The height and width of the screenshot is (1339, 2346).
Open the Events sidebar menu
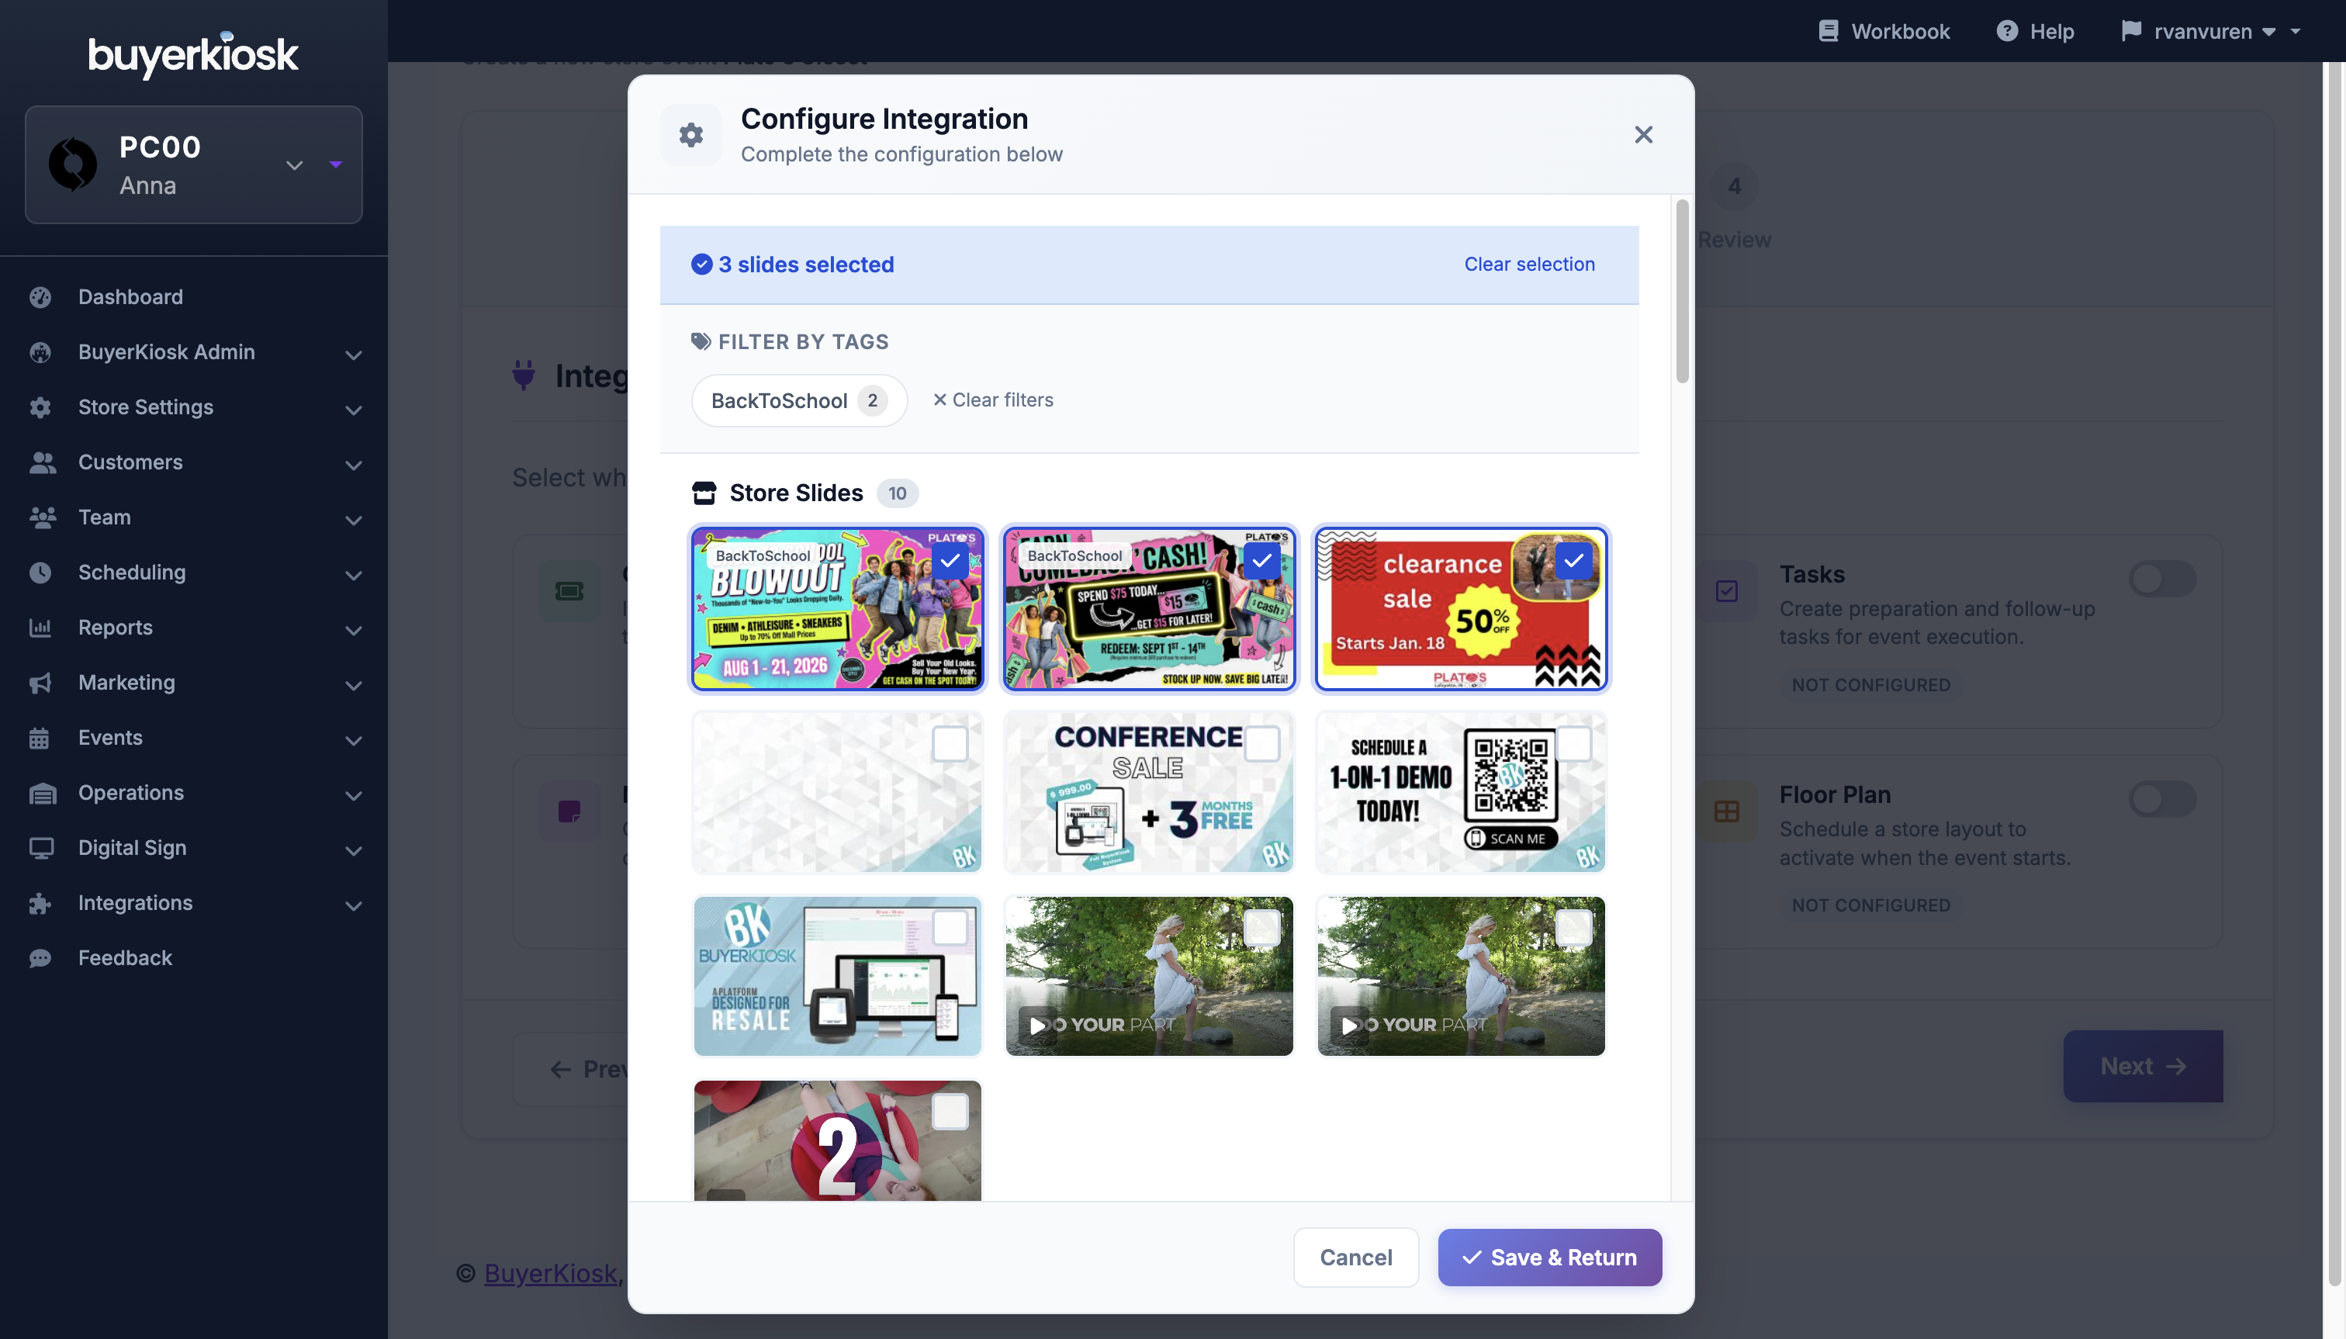[x=193, y=738]
